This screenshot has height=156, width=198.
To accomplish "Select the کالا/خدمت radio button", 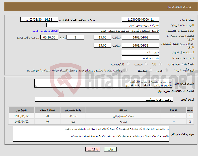I will 128,64.
